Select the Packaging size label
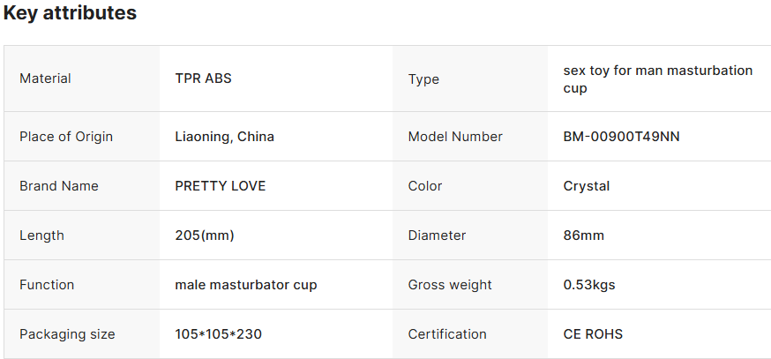The width and height of the screenshot is (771, 359). [x=67, y=334]
